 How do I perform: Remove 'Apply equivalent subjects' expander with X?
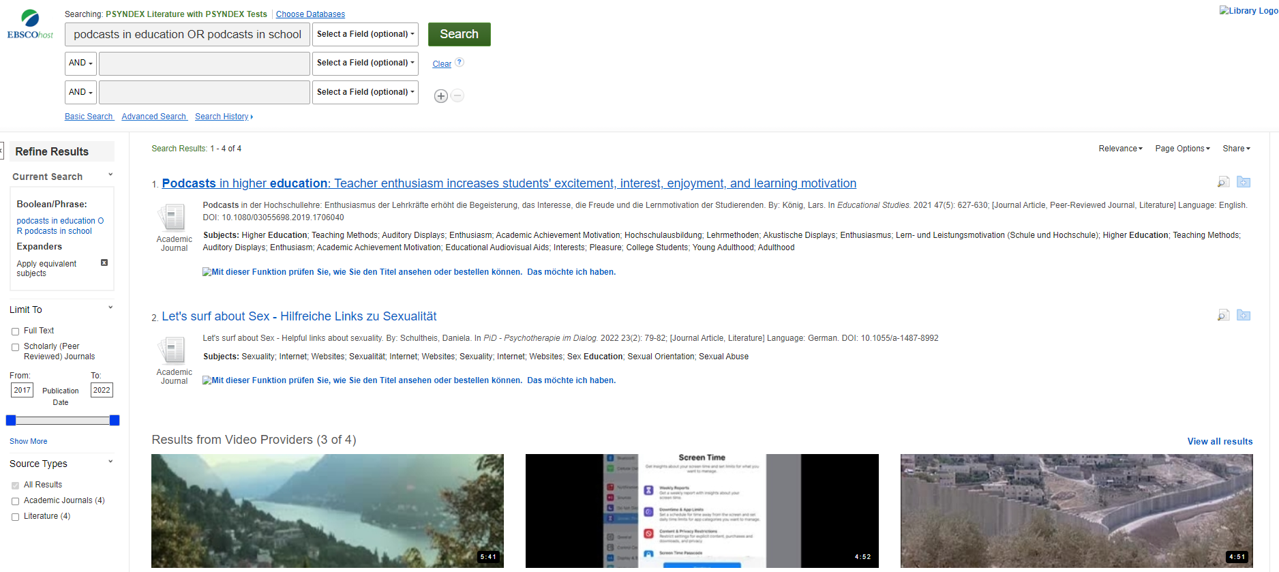click(x=104, y=262)
